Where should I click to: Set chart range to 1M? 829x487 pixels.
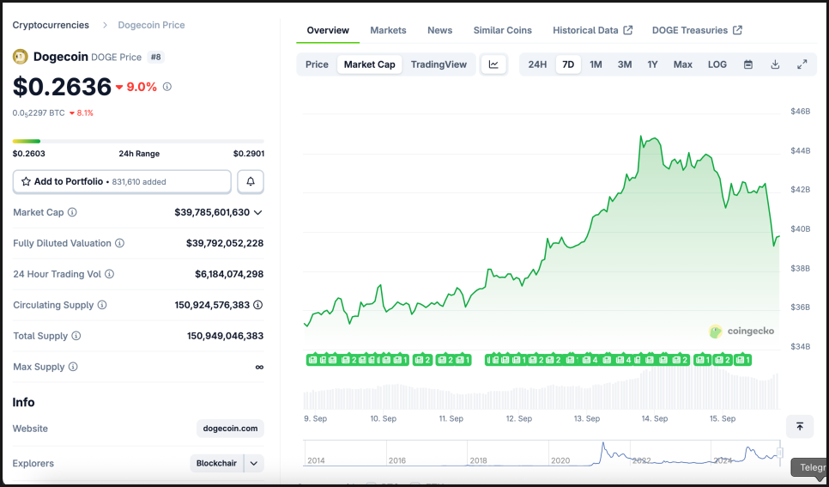pos(596,64)
